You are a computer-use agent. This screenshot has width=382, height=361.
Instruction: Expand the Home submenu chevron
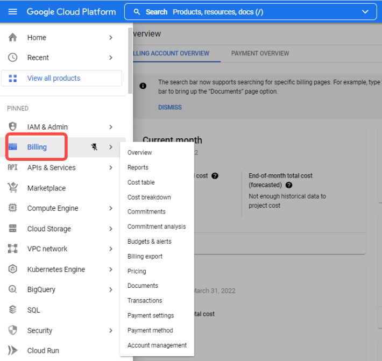click(x=111, y=38)
